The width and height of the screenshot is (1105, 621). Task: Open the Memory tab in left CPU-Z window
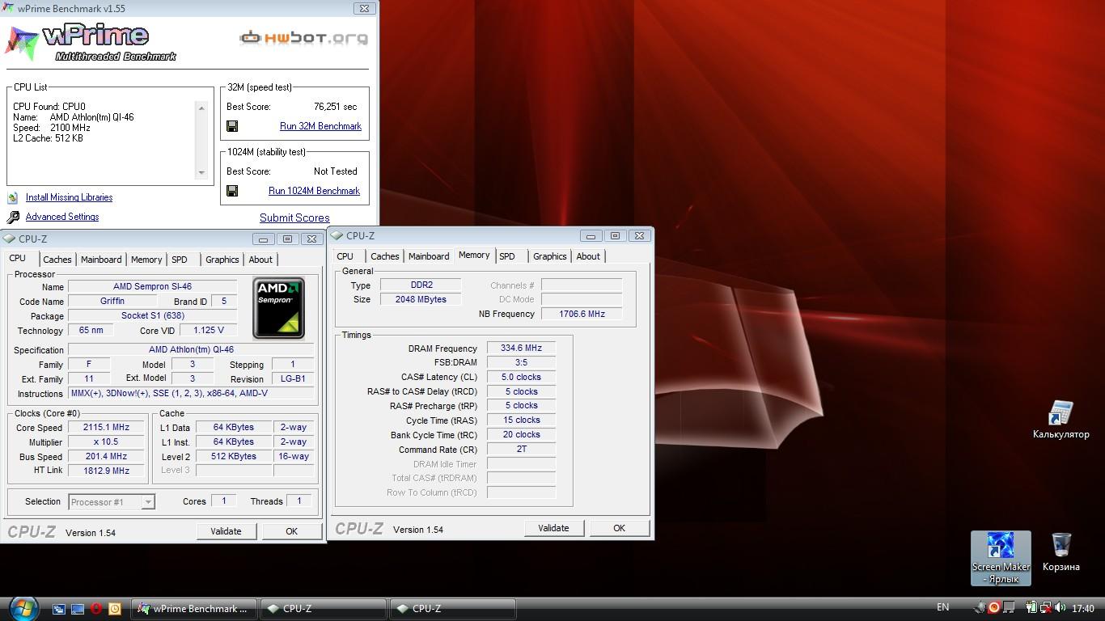point(146,260)
